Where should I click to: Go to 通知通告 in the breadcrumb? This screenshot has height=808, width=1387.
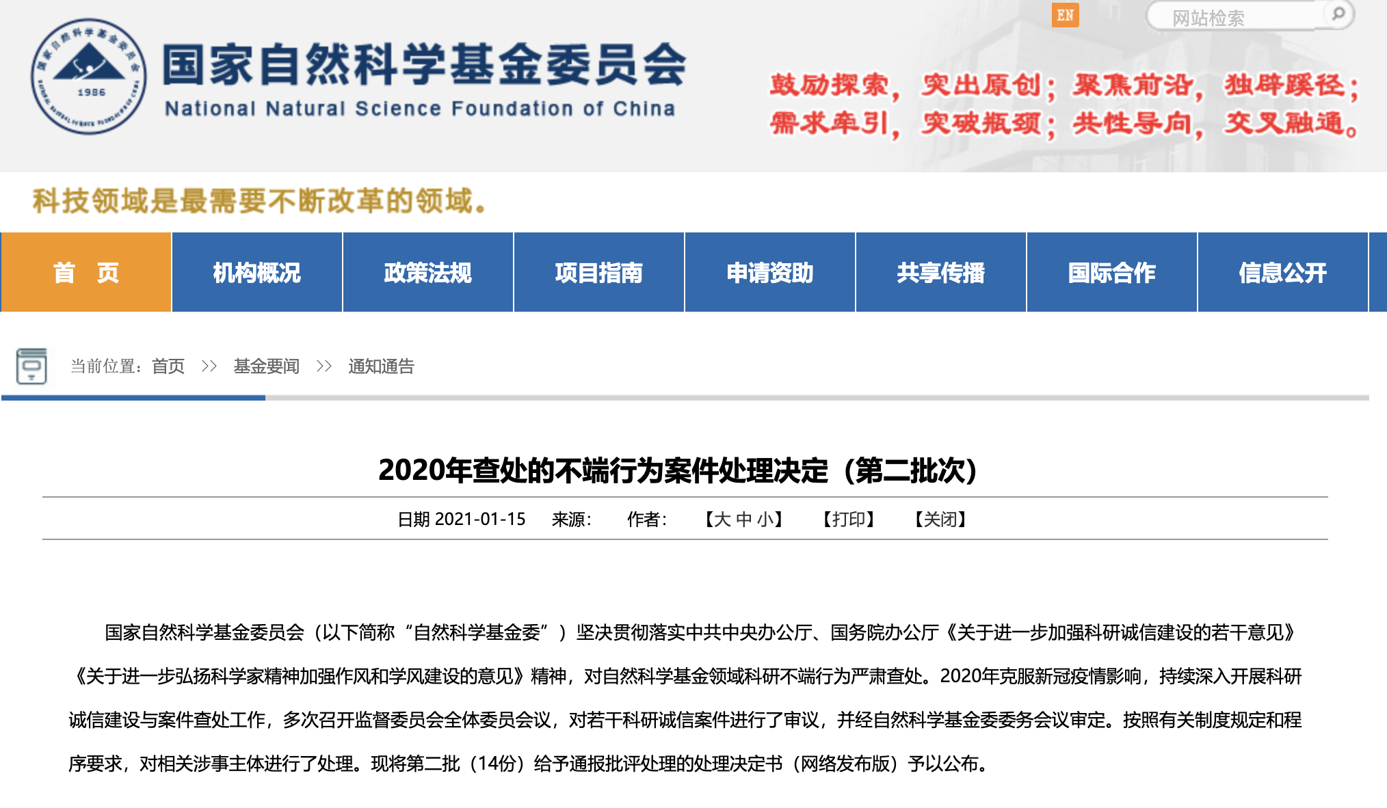point(381,366)
